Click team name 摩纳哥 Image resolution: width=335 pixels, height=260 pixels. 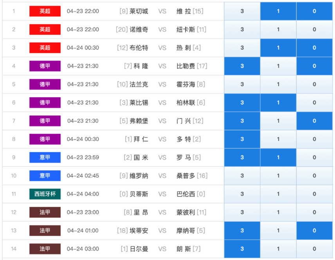[186, 231]
